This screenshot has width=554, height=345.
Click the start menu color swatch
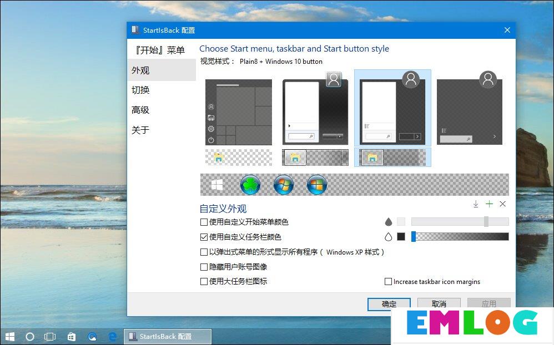(x=401, y=222)
